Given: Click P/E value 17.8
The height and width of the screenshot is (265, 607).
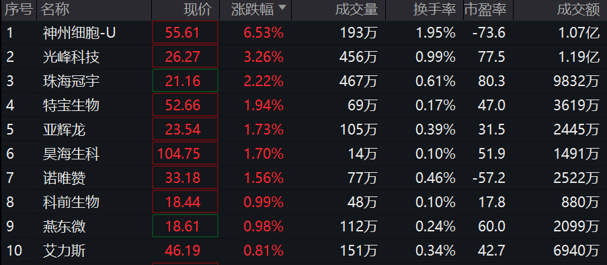Looking at the screenshot, I should point(491,202).
